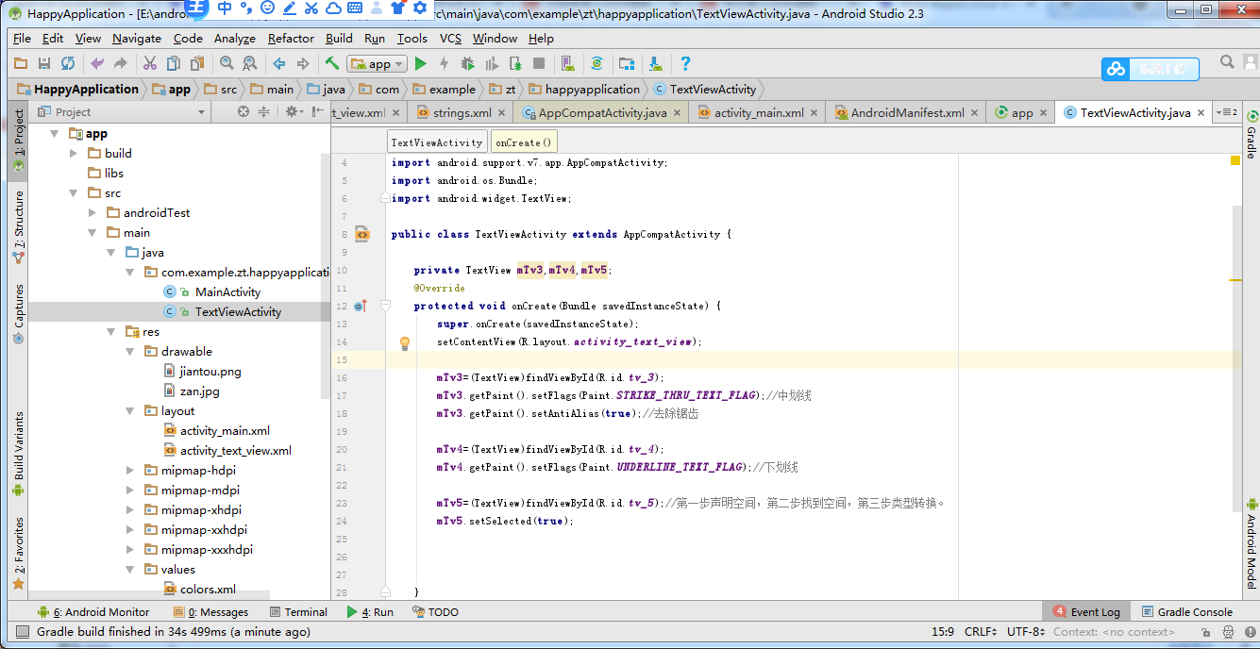
Task: Open the app run configuration dropdown
Action: 377,63
